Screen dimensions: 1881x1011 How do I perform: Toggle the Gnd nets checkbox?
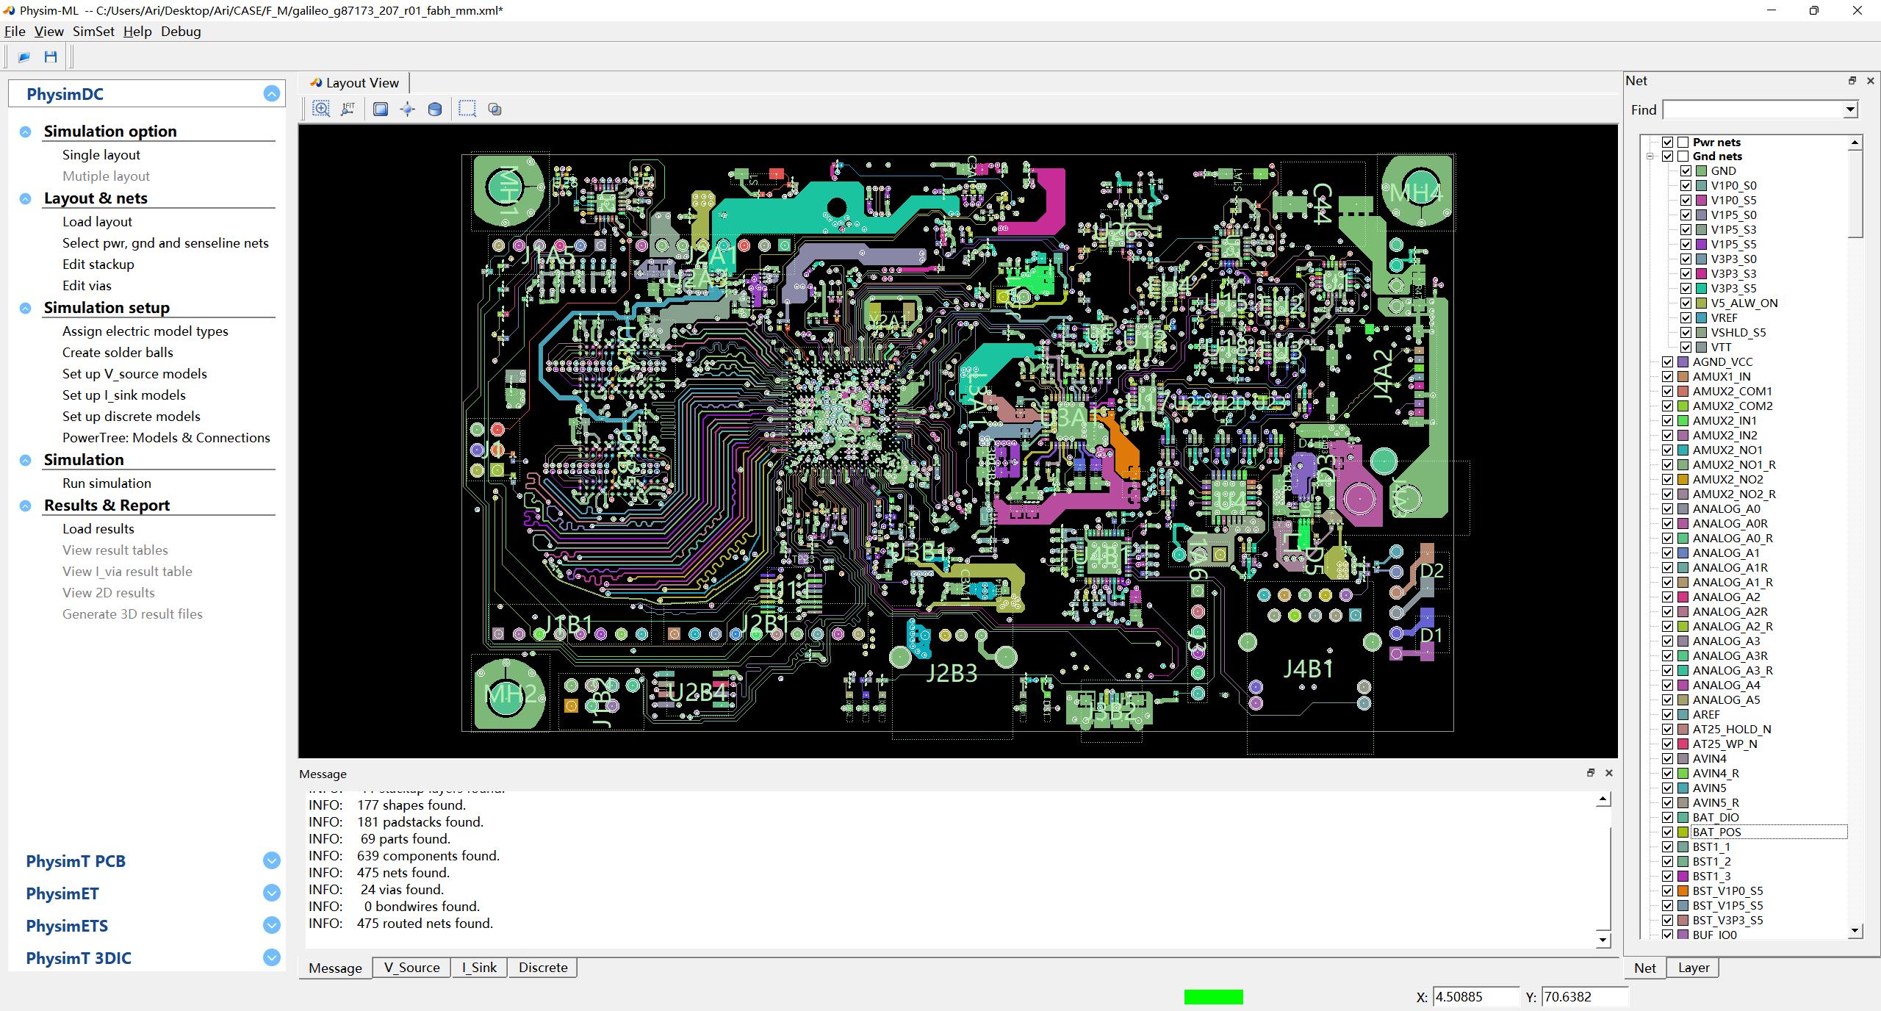click(x=1668, y=156)
